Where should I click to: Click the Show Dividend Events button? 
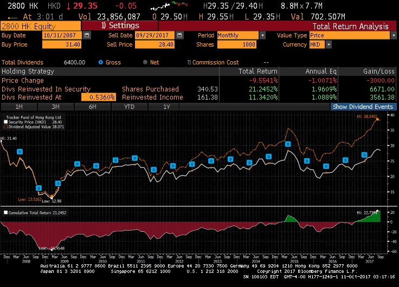pyautogui.click(x=363, y=107)
